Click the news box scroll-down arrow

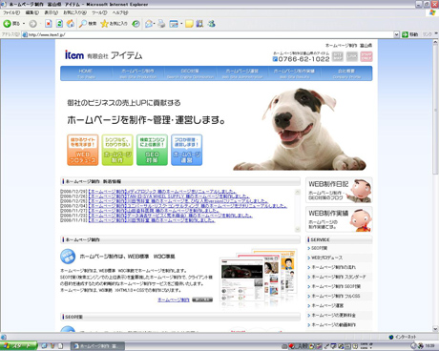click(x=298, y=229)
